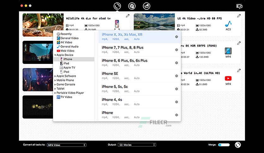Click the thumbnail of man with camera
This screenshot has height=153, width=264.
click(38, 80)
